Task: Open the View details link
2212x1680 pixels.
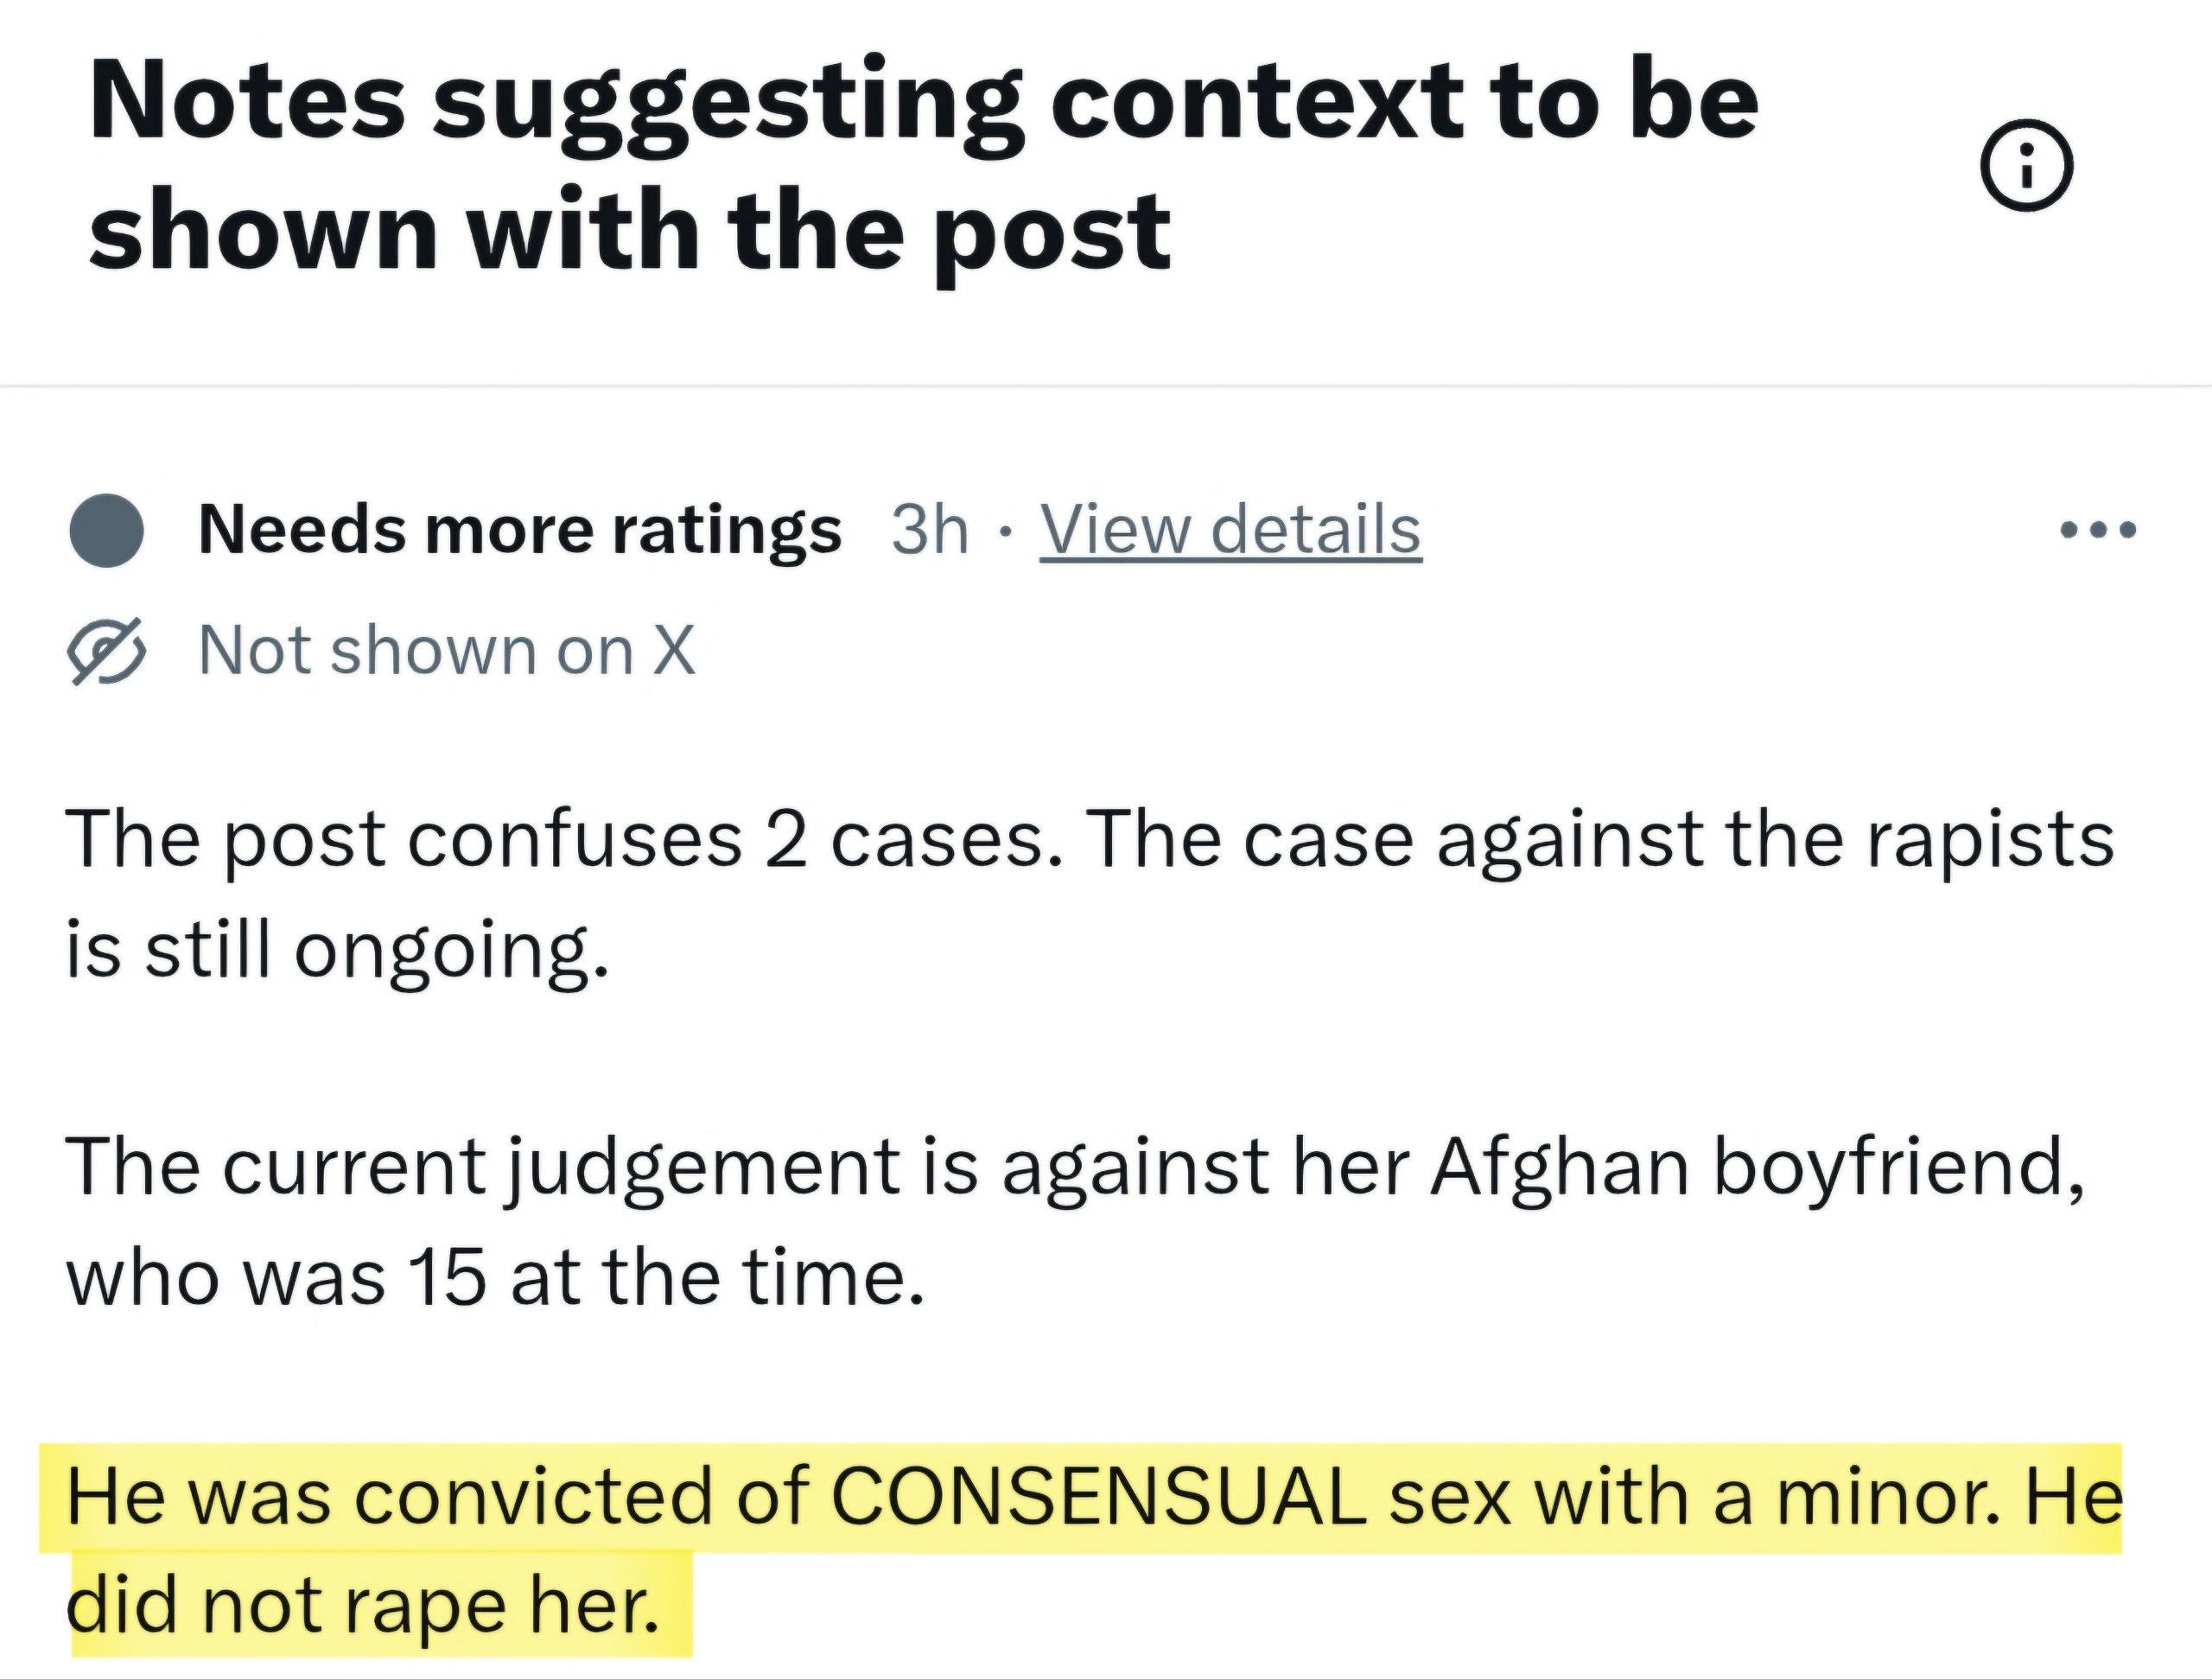Action: [x=1231, y=530]
